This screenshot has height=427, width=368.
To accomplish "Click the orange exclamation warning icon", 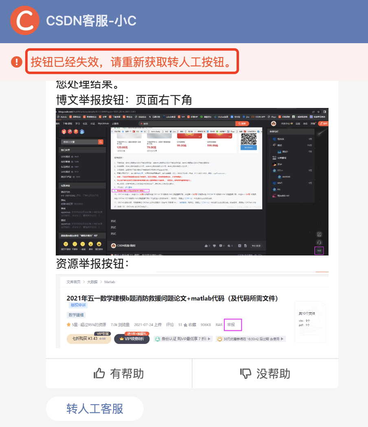I will 17,62.
